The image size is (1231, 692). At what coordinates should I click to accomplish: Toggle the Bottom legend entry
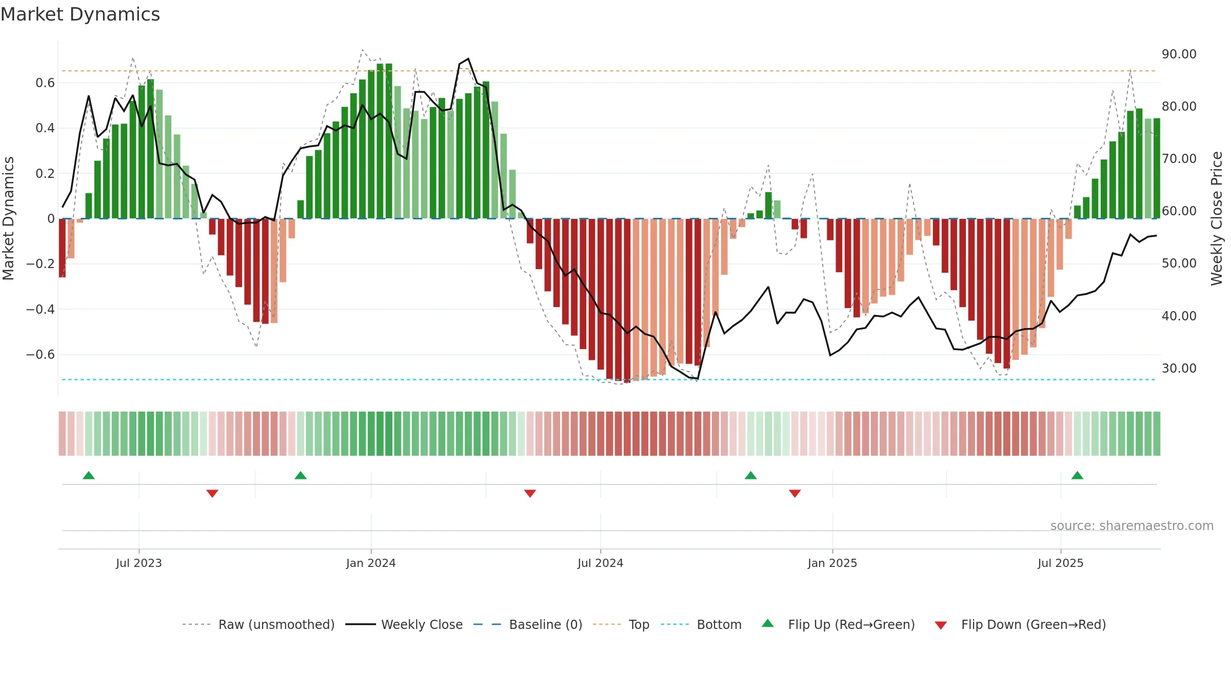(x=701, y=624)
